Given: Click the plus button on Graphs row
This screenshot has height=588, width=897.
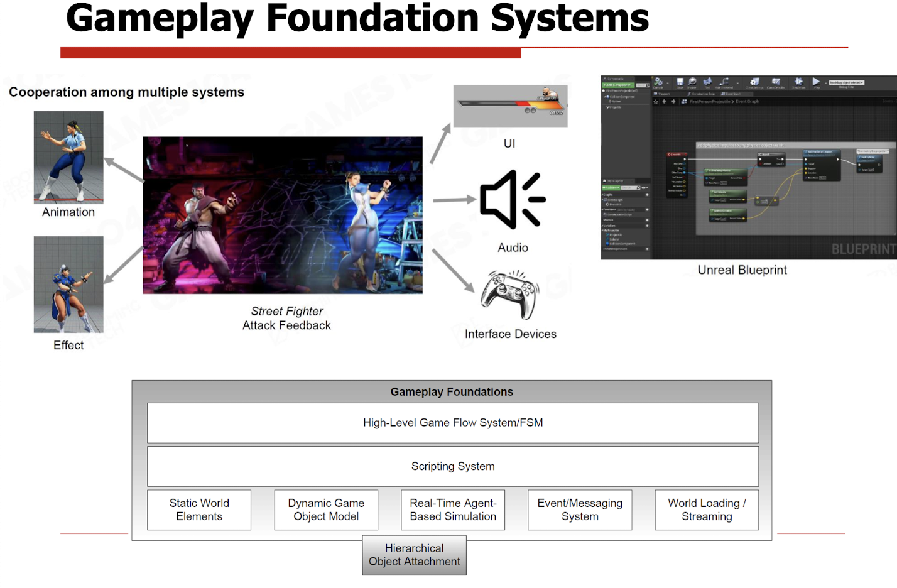Looking at the screenshot, I should click(x=647, y=195).
